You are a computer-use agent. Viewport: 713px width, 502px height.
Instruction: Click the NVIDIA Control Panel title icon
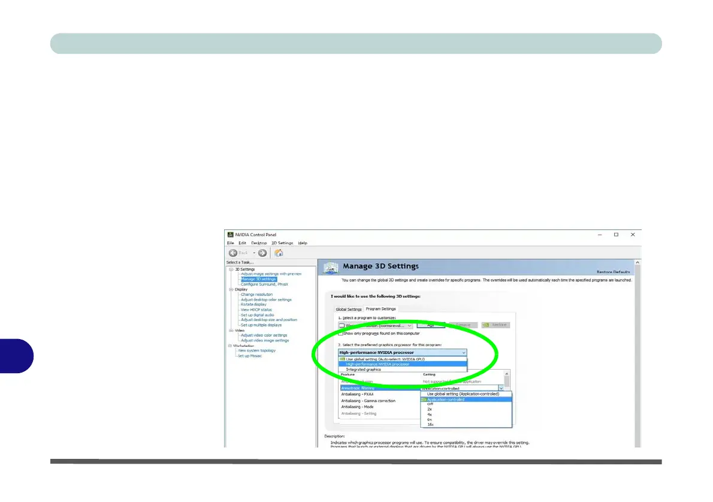pyautogui.click(x=231, y=235)
